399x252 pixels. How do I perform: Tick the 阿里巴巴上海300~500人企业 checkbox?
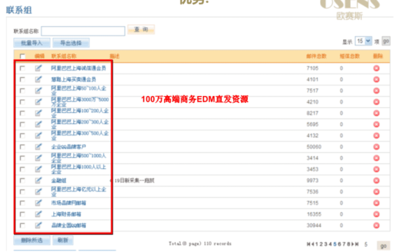(22, 136)
